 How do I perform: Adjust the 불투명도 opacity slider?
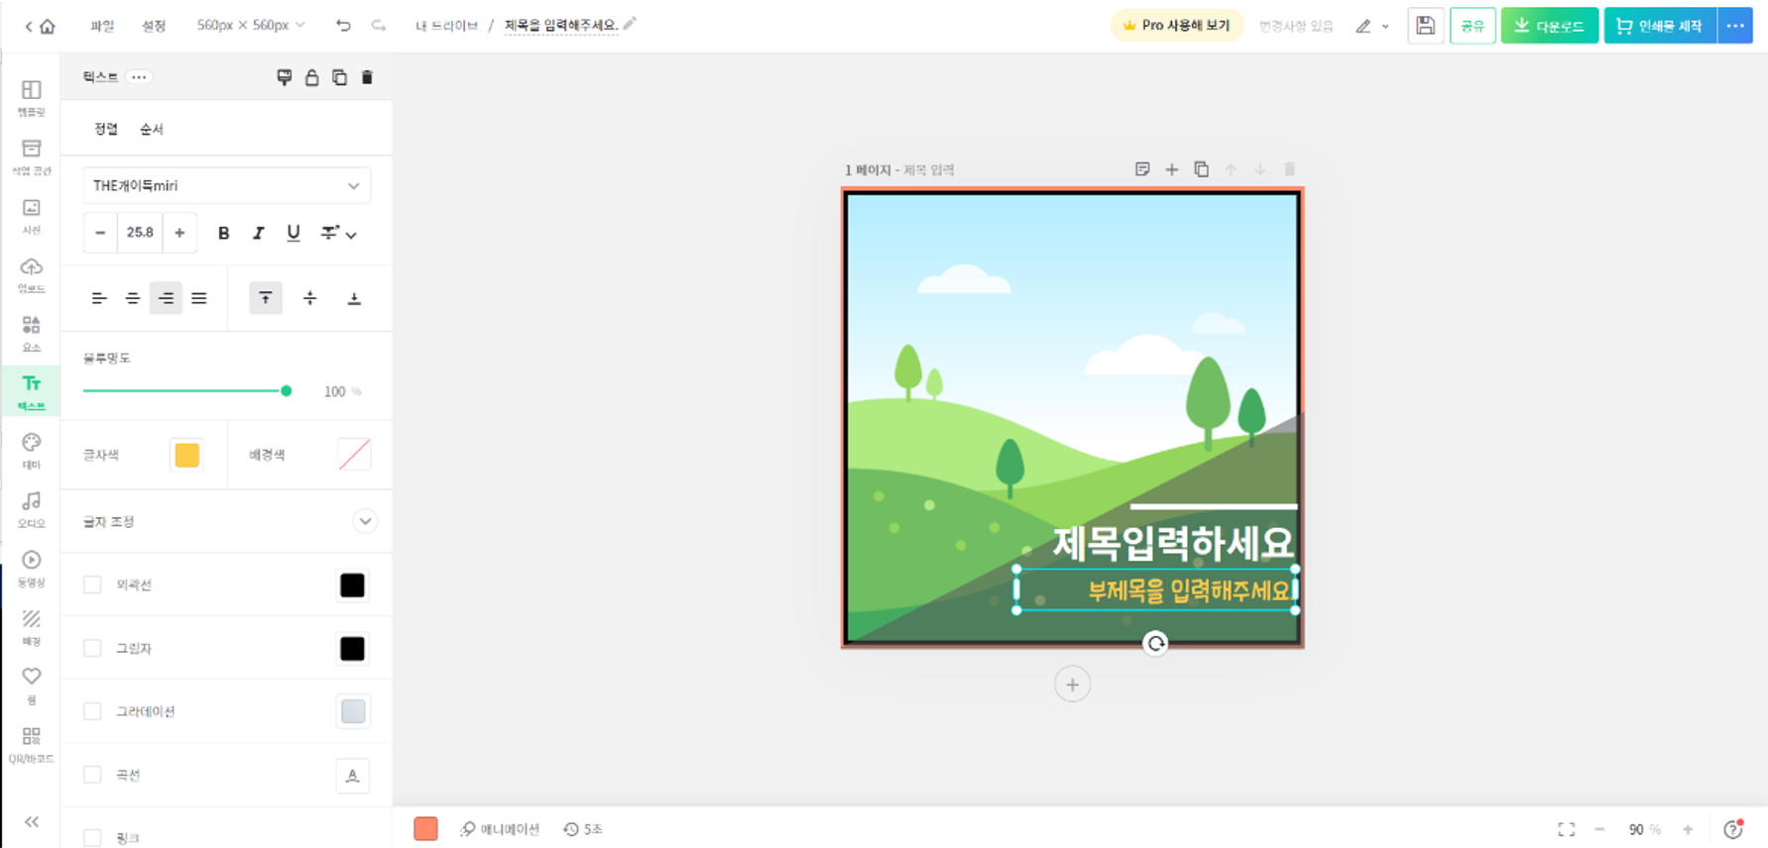click(x=187, y=391)
